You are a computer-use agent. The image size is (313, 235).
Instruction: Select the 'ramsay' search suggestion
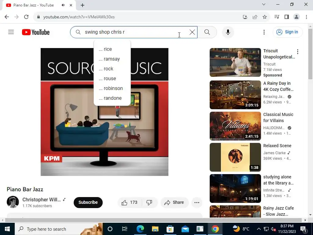(x=112, y=59)
